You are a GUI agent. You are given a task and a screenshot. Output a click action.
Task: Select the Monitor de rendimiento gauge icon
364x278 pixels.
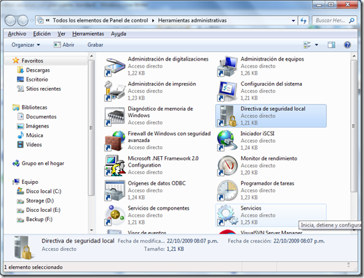(227, 166)
